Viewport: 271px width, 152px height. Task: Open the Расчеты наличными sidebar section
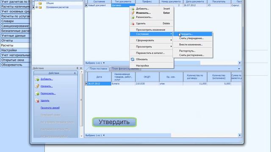(15, 7)
